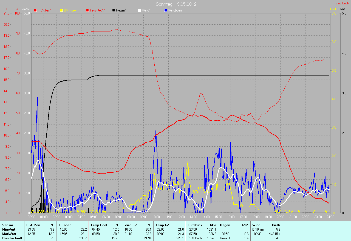The image size is (351, 241).
Task: Click the 'Temp Pool' column header
Action: 99,225
